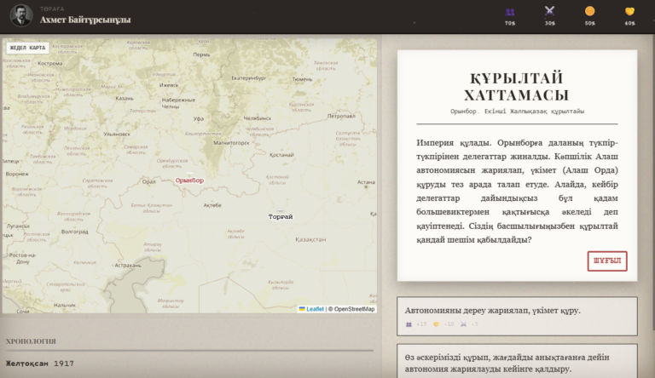Screen dimensions: 655x378
Task: Click the purple people icon showing 70%
Action: [x=510, y=12]
